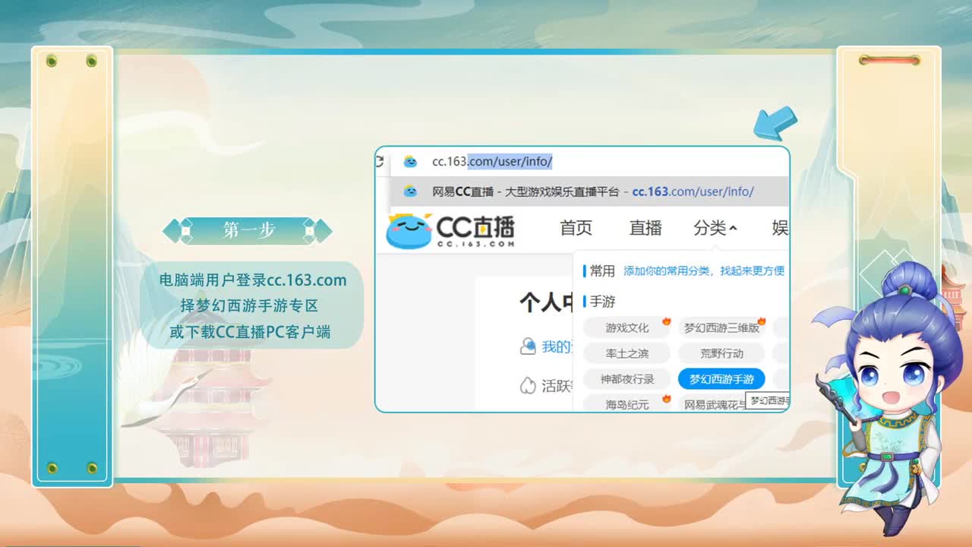Choose the 神都夜行录 game category

[x=626, y=379]
